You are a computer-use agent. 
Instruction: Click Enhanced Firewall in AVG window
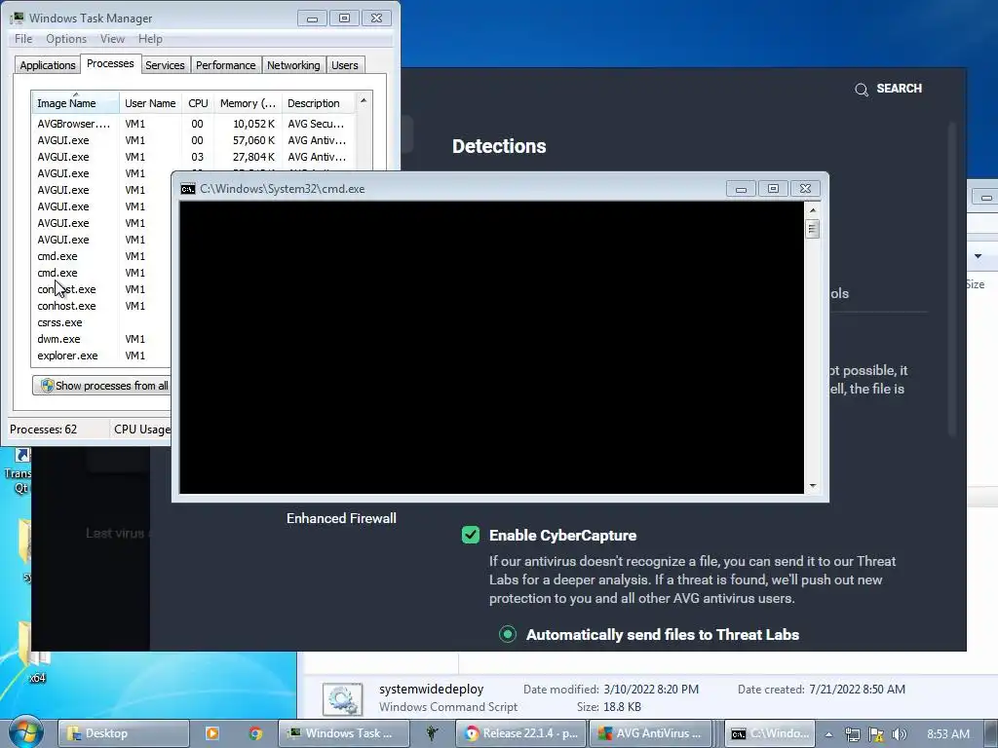coord(341,518)
